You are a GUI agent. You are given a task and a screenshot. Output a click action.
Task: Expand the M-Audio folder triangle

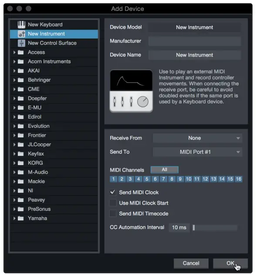coord(14,172)
